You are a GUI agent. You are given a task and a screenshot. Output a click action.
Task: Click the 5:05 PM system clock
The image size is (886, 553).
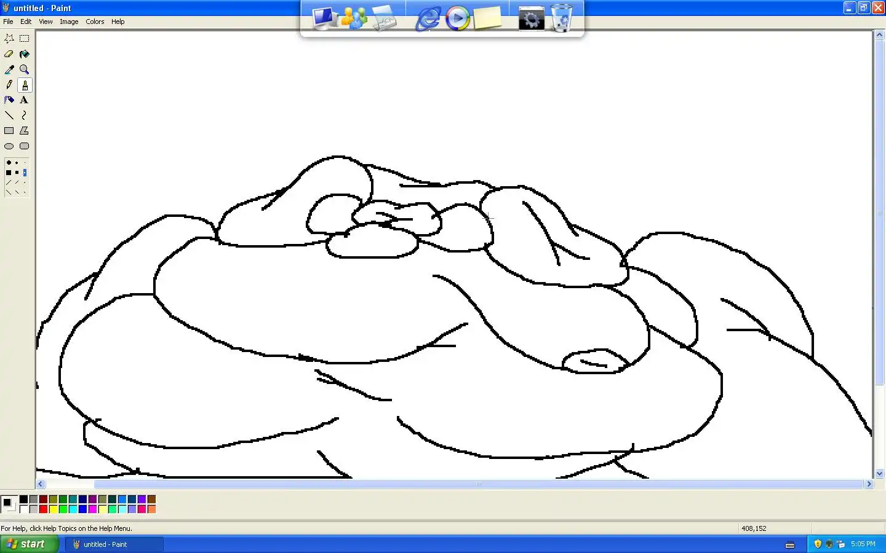pyautogui.click(x=863, y=544)
